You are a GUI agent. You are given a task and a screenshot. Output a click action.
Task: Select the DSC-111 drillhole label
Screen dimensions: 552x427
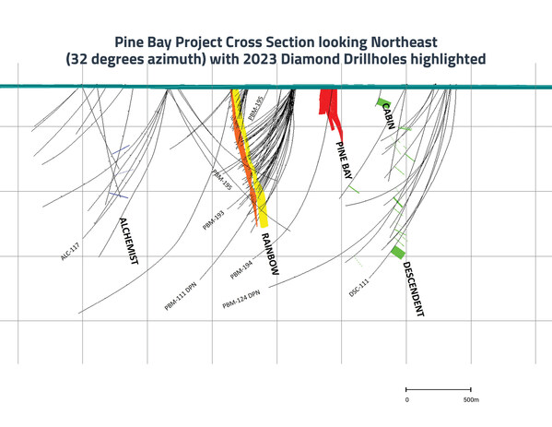[x=358, y=288]
